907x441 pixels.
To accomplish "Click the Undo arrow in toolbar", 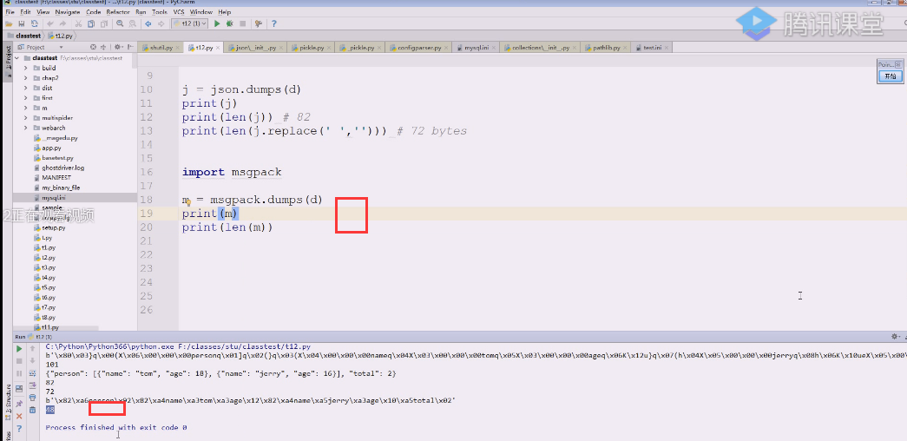I will [x=50, y=23].
